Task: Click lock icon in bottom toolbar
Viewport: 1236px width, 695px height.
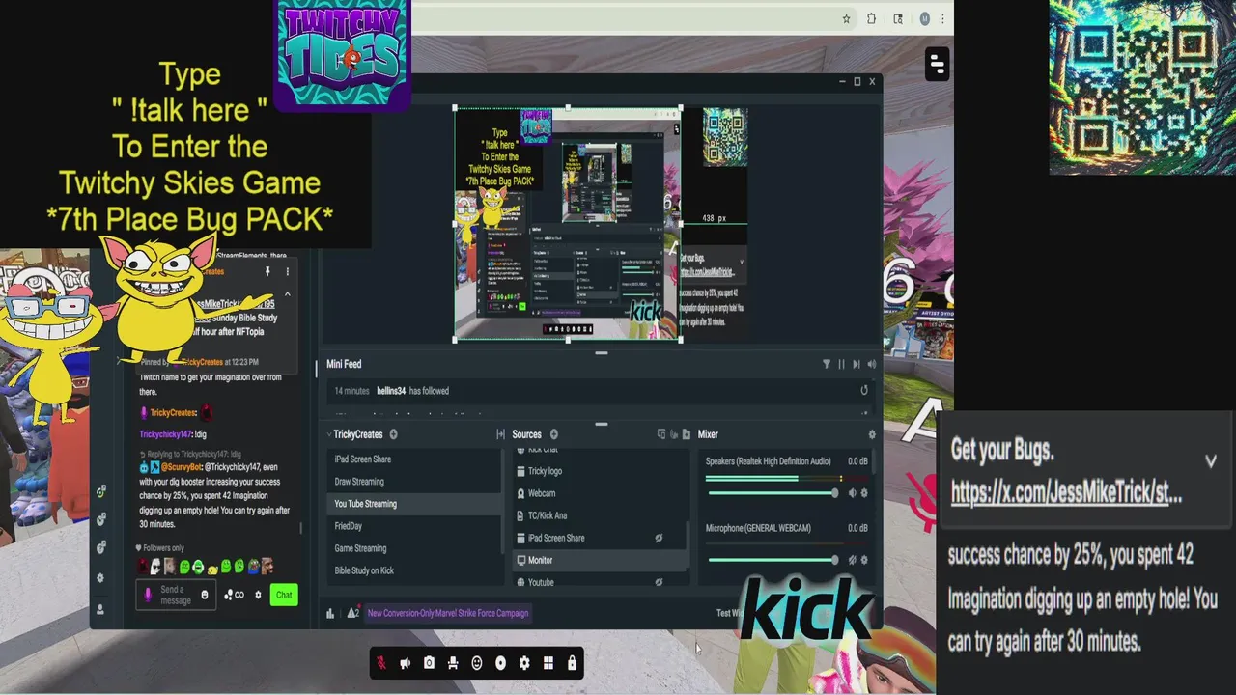Action: point(573,663)
